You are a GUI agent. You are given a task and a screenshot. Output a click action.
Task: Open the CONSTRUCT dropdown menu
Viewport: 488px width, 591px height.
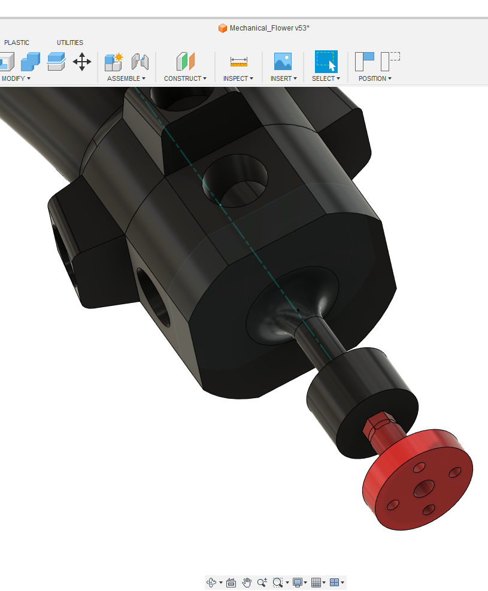pos(185,78)
